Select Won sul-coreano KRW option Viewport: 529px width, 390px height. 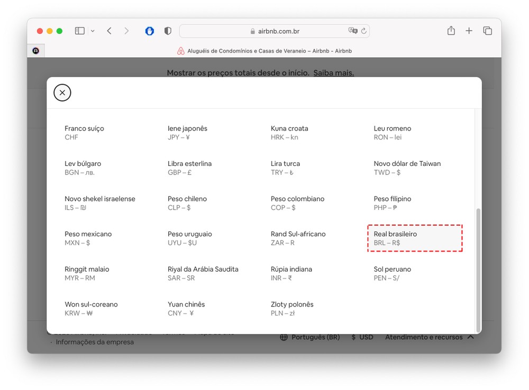[x=91, y=309]
